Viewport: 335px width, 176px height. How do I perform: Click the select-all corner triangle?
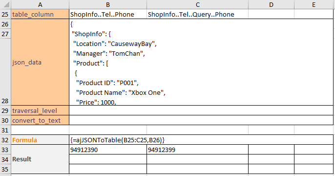tap(5, 4)
